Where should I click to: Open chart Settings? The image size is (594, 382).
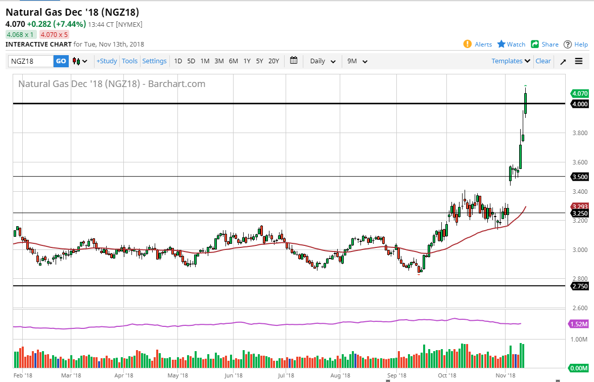point(154,61)
